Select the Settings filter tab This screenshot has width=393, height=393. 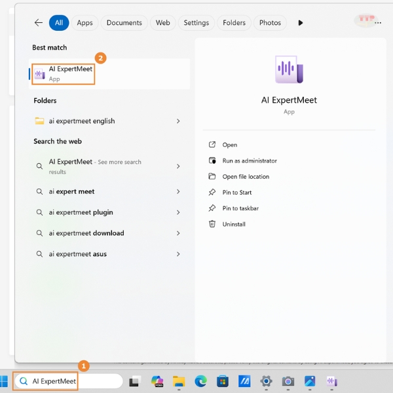point(196,22)
